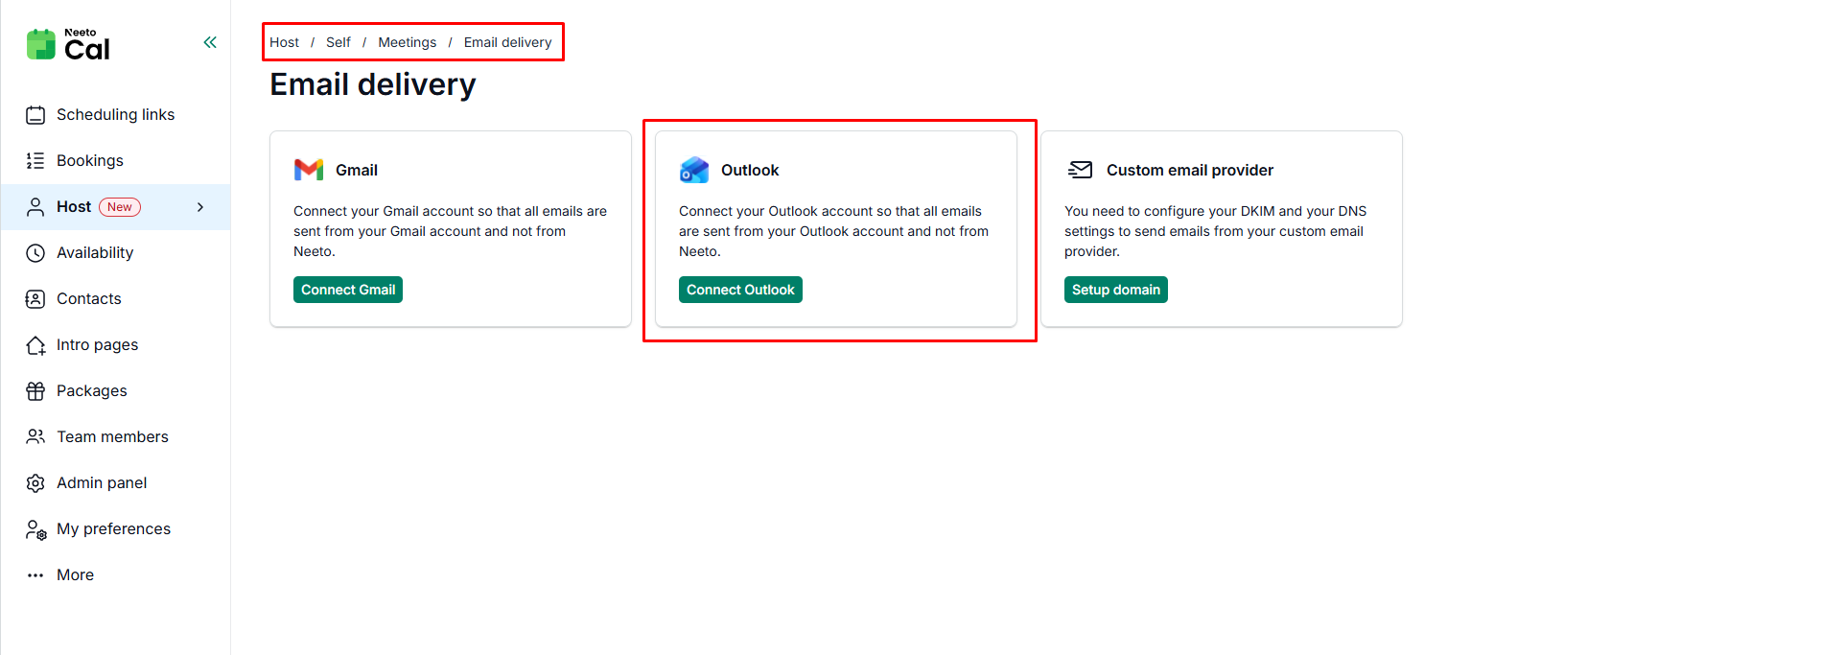Navigate to Self in breadcrumb
Image resolution: width=1821 pixels, height=655 pixels.
(x=338, y=42)
